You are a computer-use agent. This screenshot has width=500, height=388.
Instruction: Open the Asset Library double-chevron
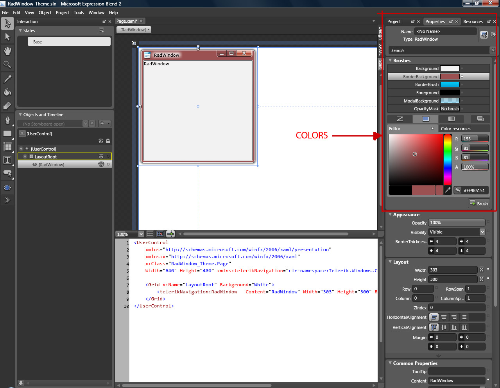(x=7, y=200)
